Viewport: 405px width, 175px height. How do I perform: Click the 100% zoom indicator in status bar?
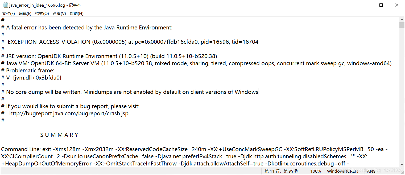tap(316, 171)
